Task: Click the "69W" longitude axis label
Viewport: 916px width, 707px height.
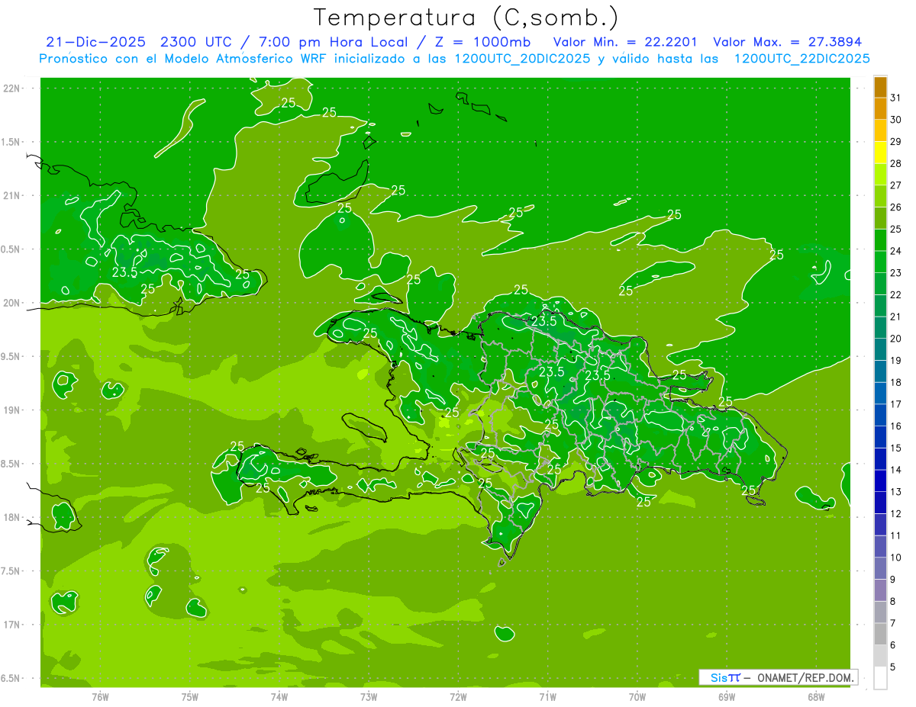Action: point(727,697)
